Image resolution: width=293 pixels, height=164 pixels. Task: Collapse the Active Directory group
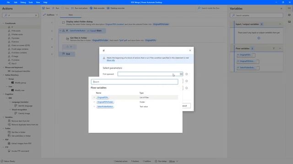point(3,75)
